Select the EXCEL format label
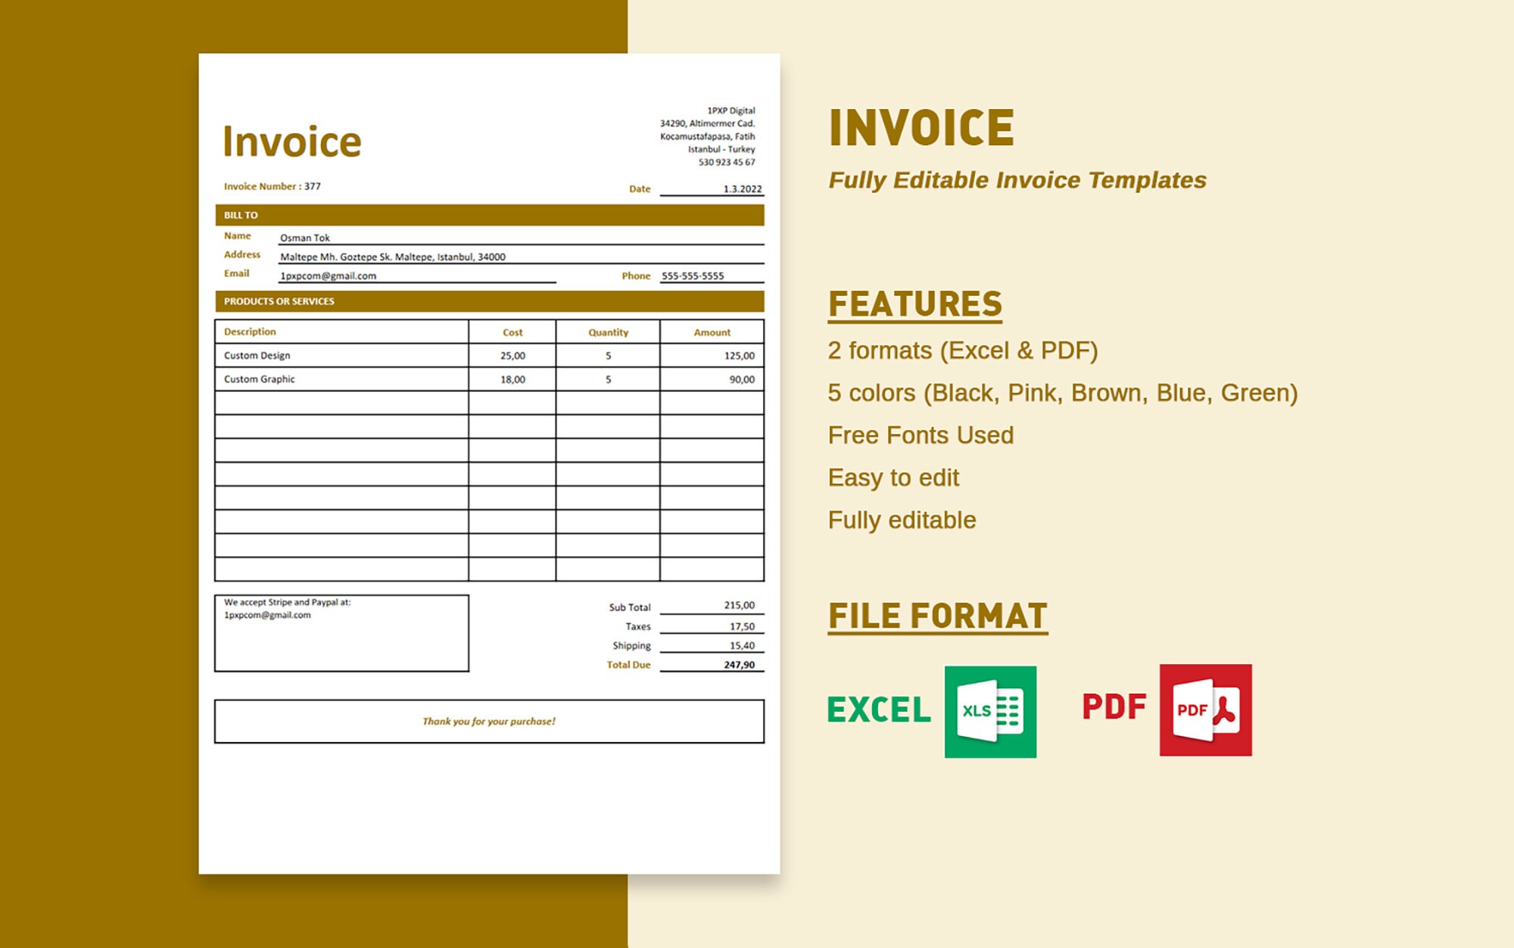 point(878,710)
